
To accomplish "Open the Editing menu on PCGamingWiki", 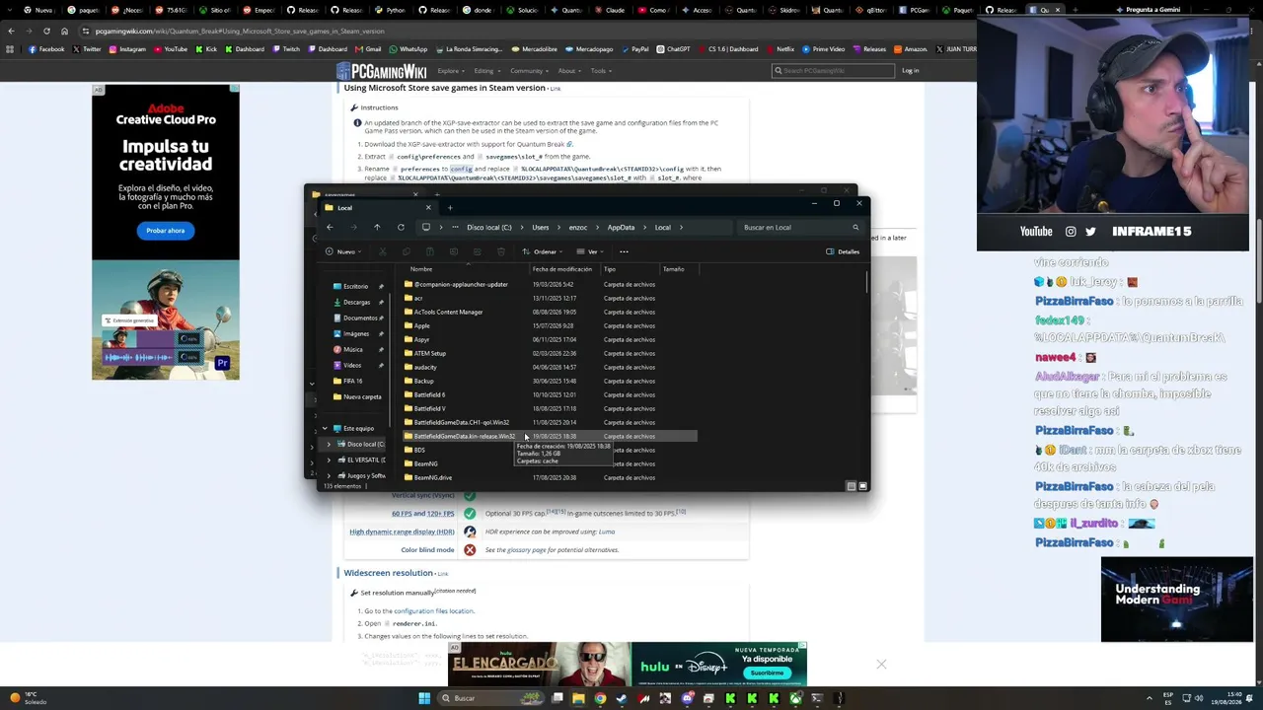I will pos(485,71).
